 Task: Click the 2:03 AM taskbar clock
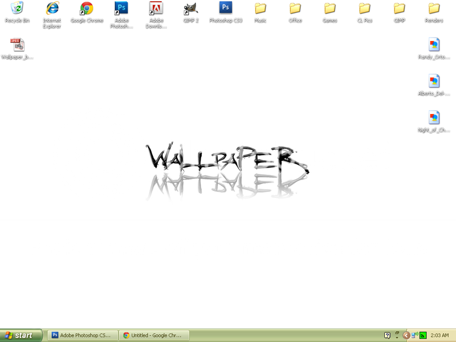[x=440, y=335]
